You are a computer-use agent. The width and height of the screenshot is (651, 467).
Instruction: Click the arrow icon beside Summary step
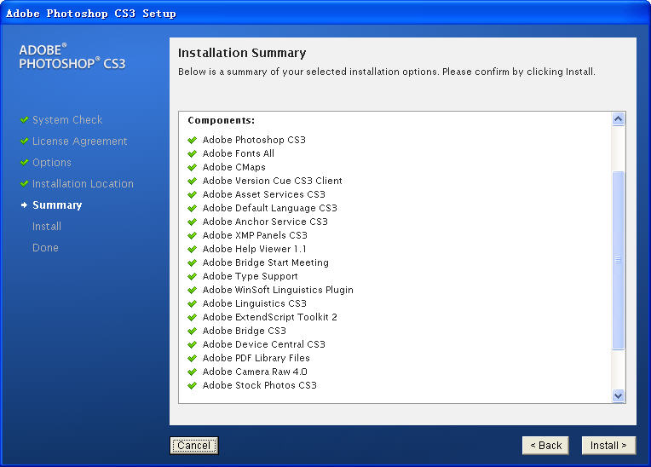pyautogui.click(x=24, y=205)
